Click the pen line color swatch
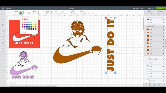This screenshot has width=166, height=93. [x=29, y=13]
